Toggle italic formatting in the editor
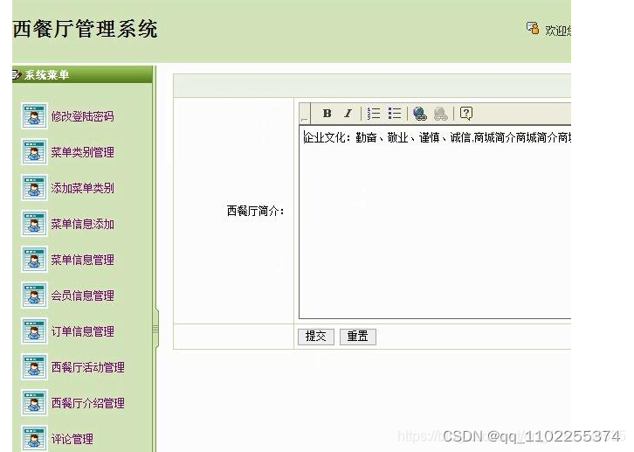This screenshot has width=634, height=452. (x=348, y=114)
